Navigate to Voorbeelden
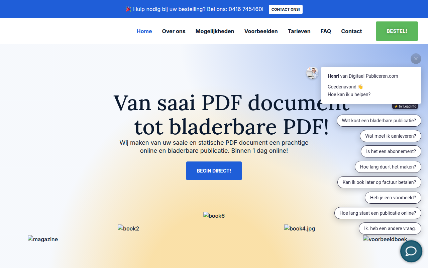The image size is (428, 268). (x=261, y=31)
